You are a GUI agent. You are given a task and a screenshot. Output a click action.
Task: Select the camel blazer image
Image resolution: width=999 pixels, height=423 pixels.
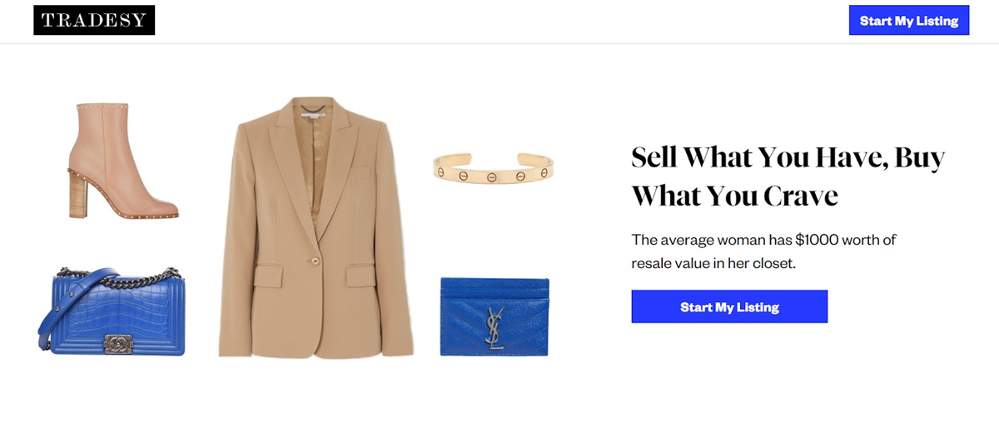[316, 227]
